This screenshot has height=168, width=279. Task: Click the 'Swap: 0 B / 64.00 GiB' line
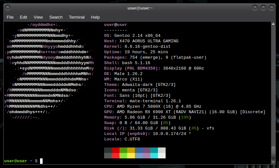[137, 123]
